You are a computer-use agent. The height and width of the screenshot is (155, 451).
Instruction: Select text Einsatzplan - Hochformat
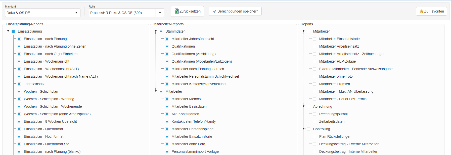coord(44,136)
